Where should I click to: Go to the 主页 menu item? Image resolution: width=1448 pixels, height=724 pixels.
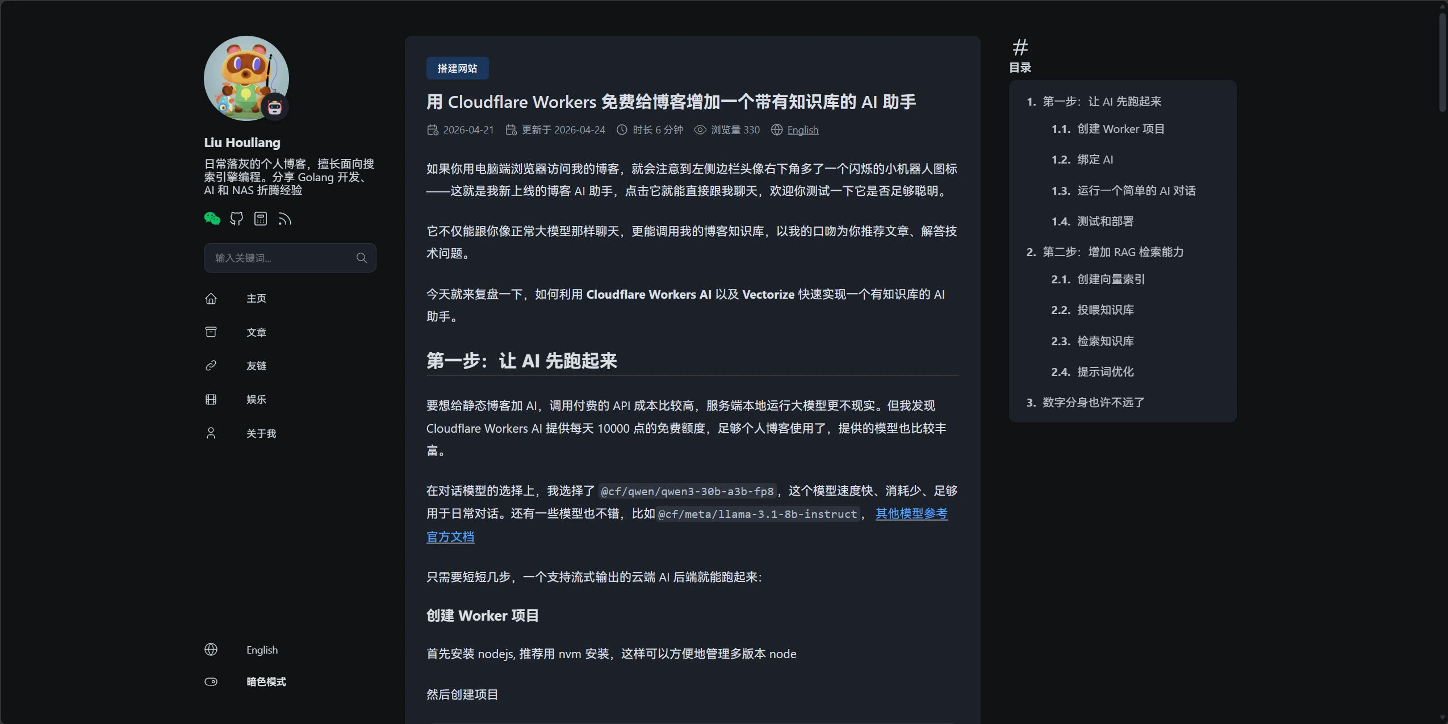[256, 298]
